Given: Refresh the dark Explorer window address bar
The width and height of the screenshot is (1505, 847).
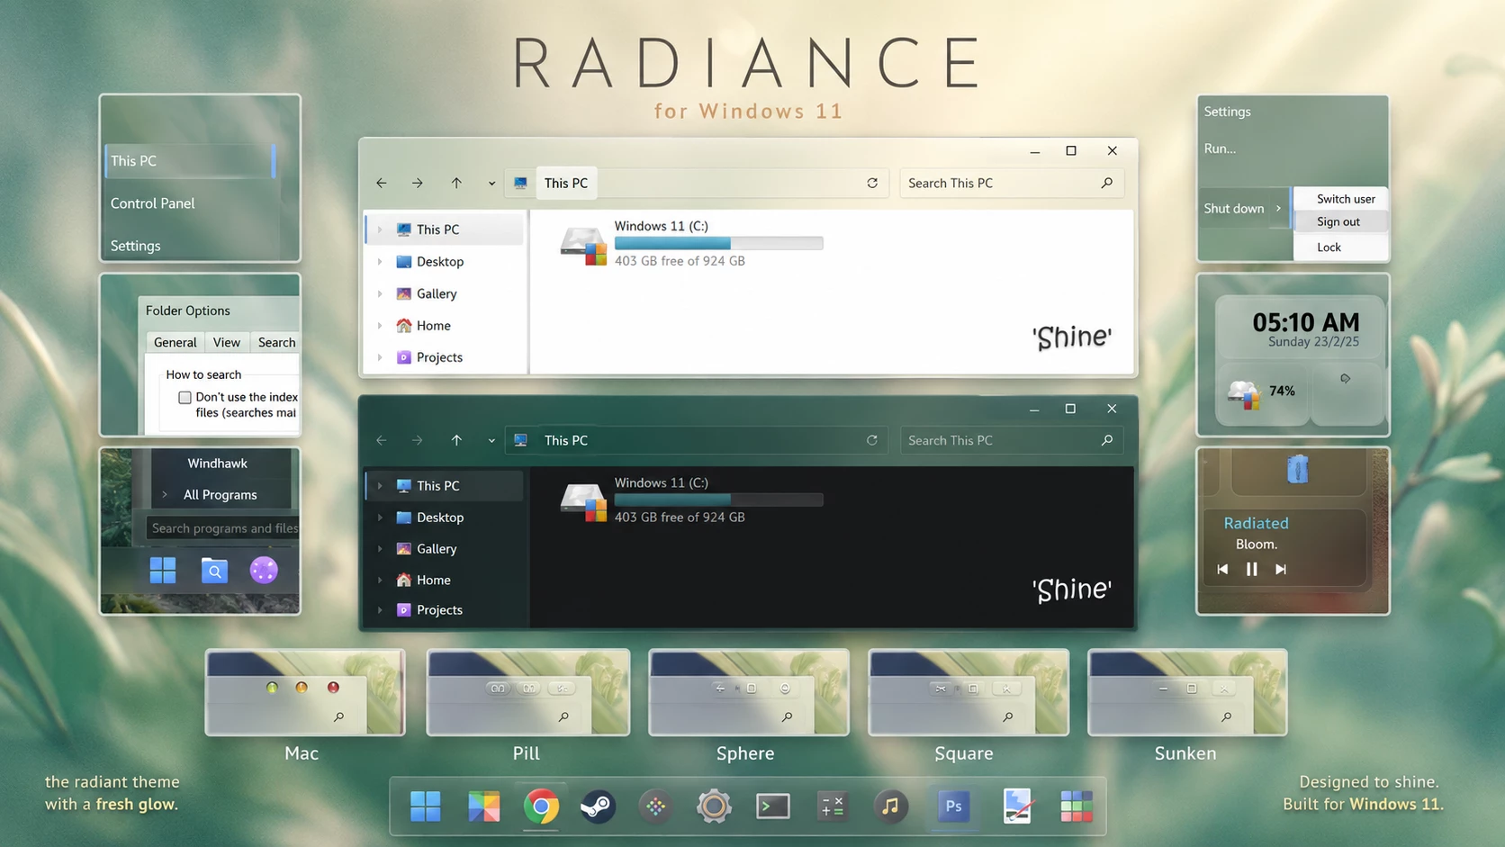Looking at the screenshot, I should (x=872, y=440).
